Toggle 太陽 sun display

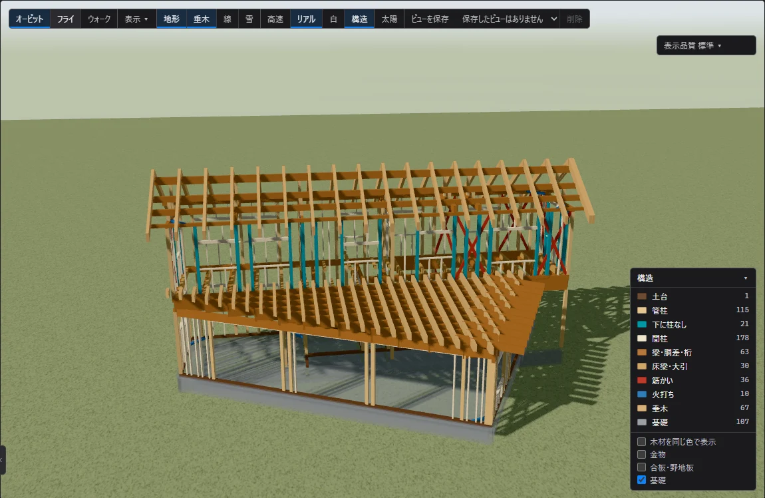pos(389,19)
